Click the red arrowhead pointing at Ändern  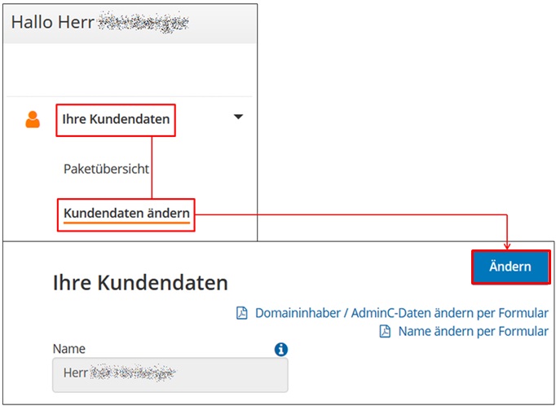tap(507, 246)
